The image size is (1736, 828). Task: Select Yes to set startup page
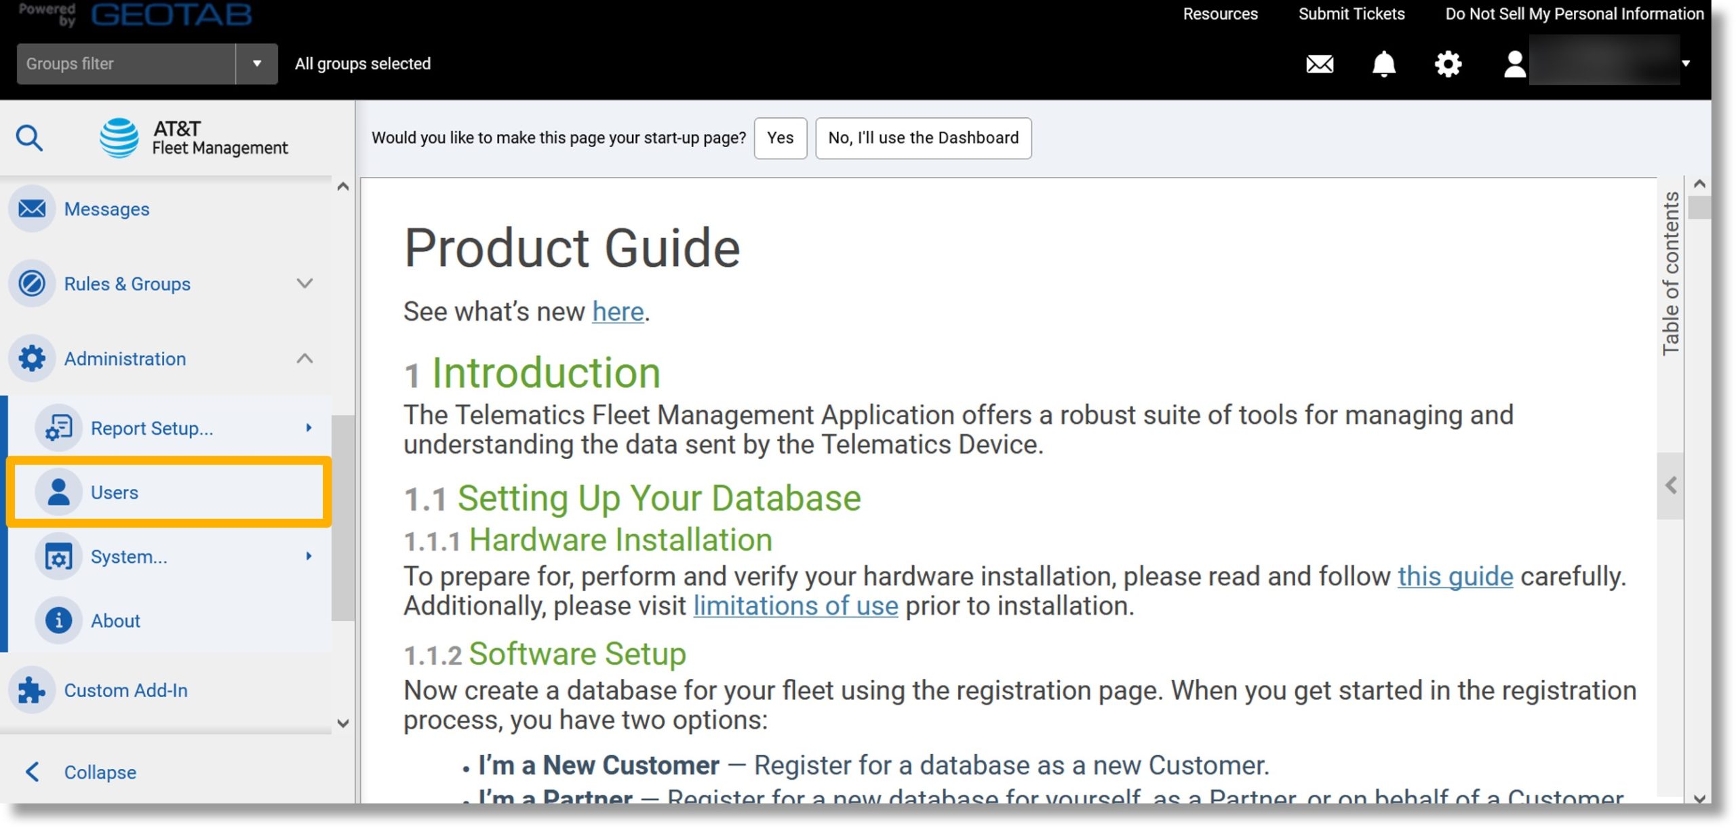[x=779, y=137]
